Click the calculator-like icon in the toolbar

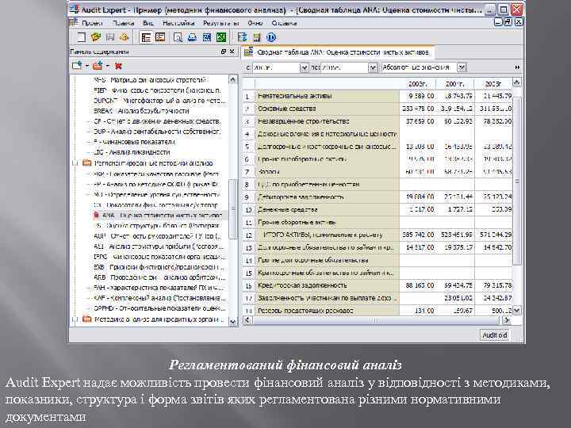pyautogui.click(x=257, y=37)
